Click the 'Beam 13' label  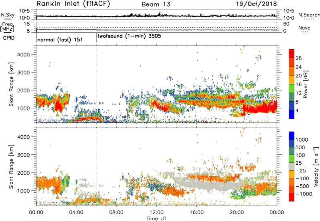click(x=156, y=4)
